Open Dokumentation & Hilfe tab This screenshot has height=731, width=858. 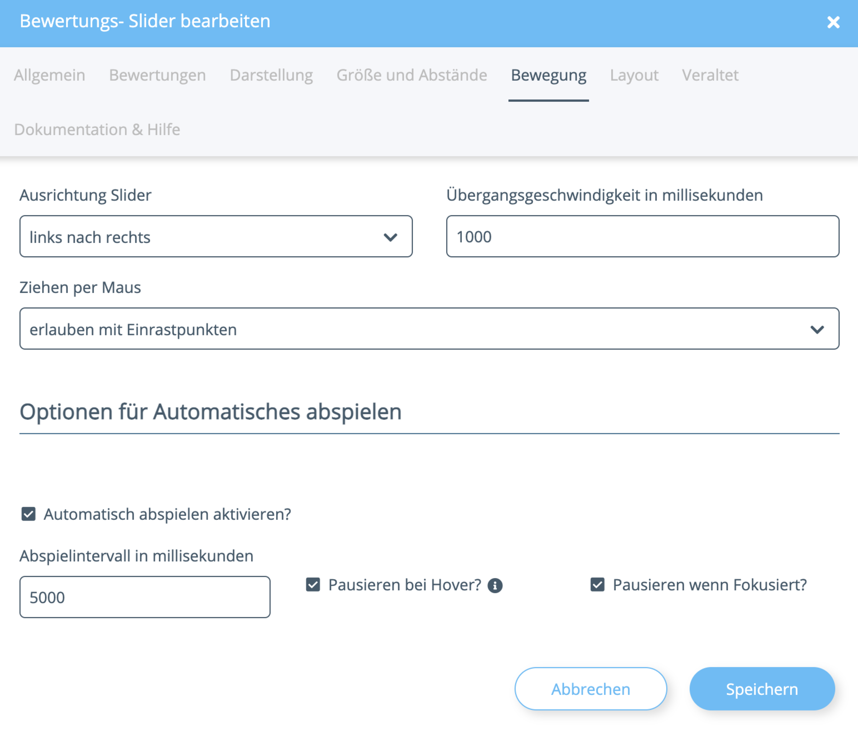[x=97, y=130]
